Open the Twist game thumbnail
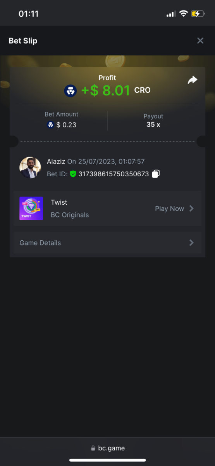This screenshot has width=215, height=466. coord(31,209)
